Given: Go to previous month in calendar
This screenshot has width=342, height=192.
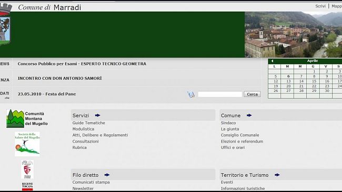Looking at the screenshot, I should tap(272, 61).
